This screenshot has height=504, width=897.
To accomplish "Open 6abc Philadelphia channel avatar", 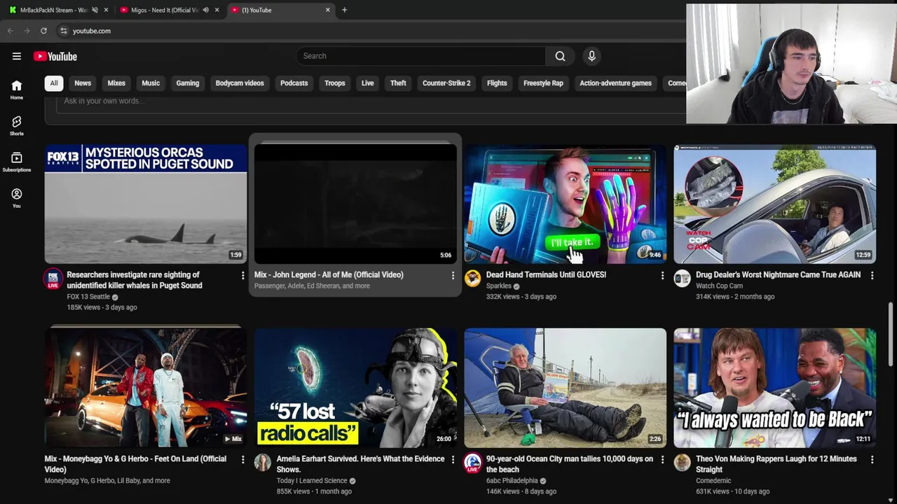I will [x=472, y=462].
